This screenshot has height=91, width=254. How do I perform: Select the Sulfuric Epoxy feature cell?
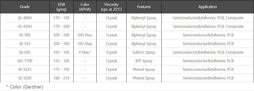144,52
